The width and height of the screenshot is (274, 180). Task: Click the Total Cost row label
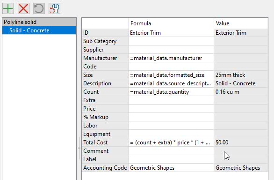tap(105, 142)
